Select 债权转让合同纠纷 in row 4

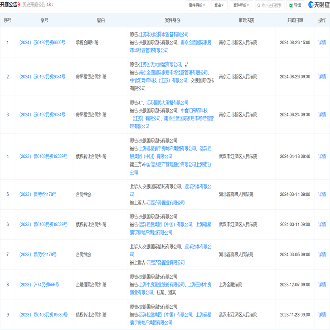point(91,156)
